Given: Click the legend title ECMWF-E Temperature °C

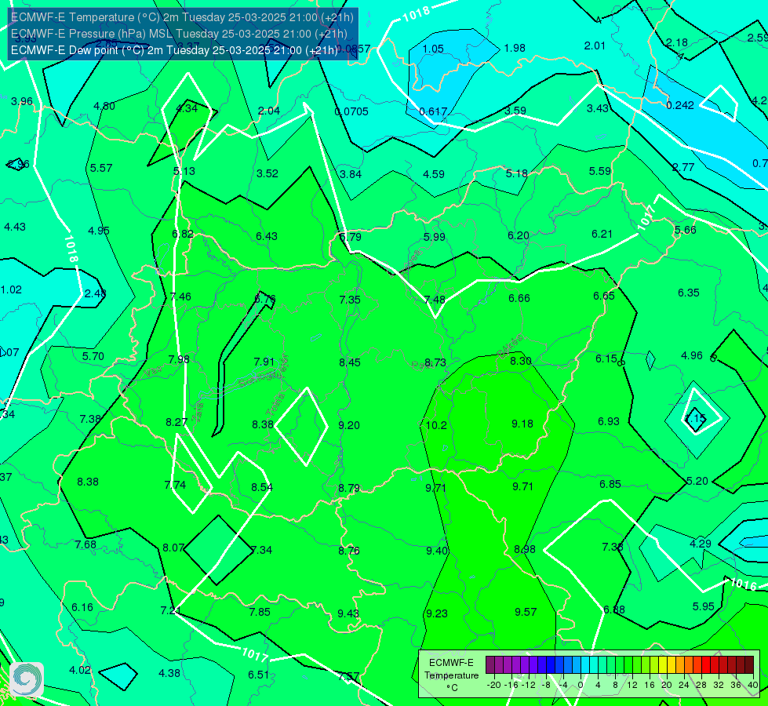Looking at the screenshot, I should [451, 675].
